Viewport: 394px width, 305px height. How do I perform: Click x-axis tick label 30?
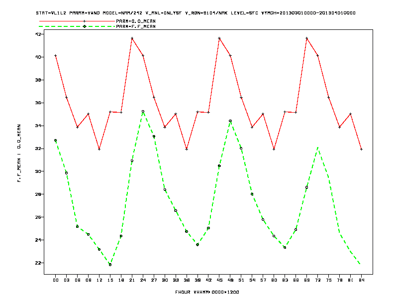tap(165, 280)
